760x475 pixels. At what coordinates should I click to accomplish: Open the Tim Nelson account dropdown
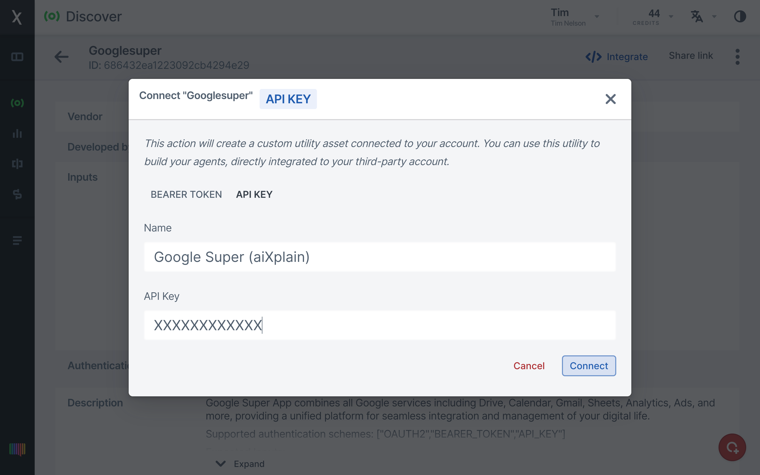tap(575, 17)
